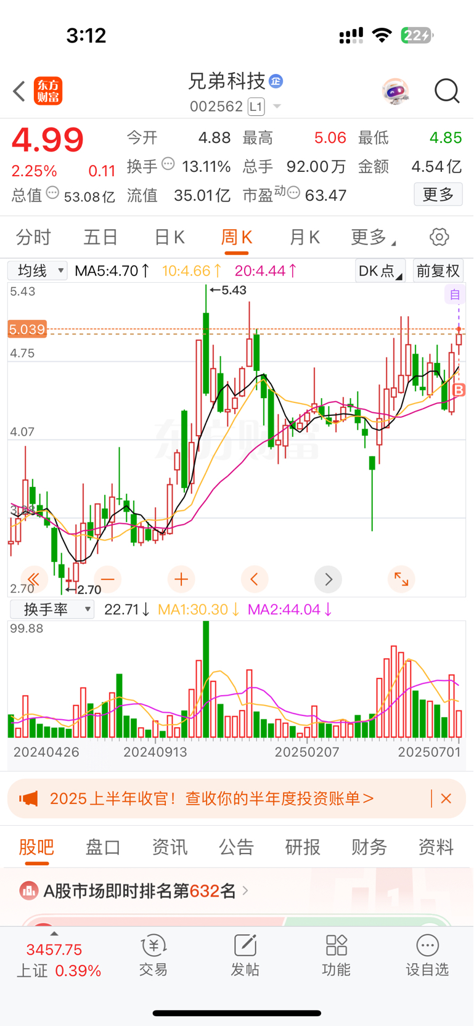Expand the stock code dropdown arrow
The image size is (474, 1026).
(x=277, y=107)
